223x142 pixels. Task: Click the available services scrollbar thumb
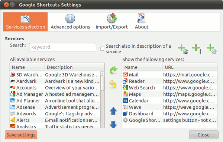coord(102,83)
